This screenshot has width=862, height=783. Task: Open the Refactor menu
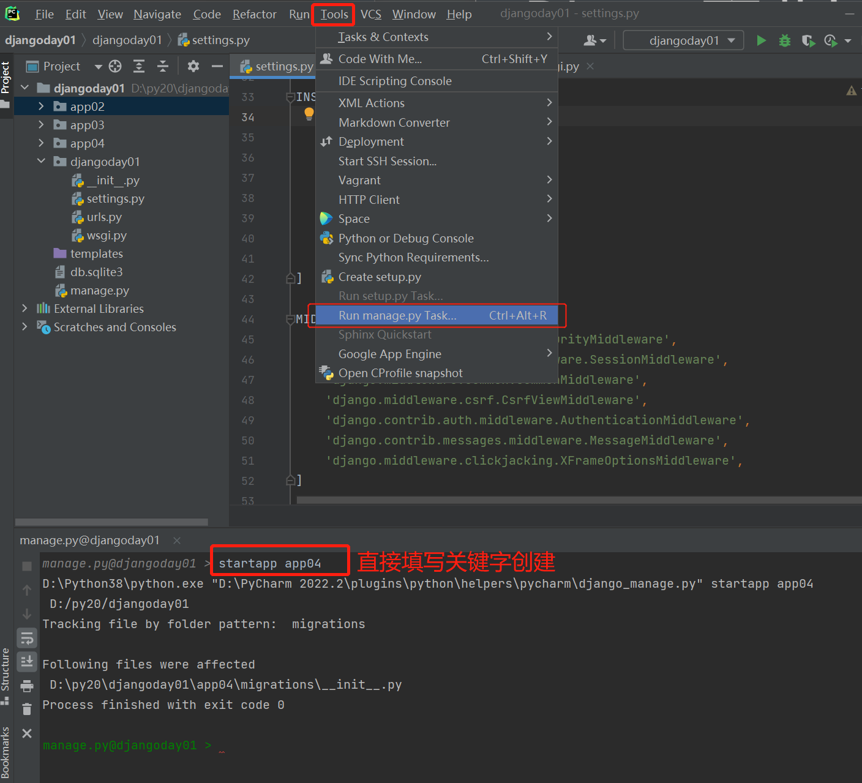(255, 14)
